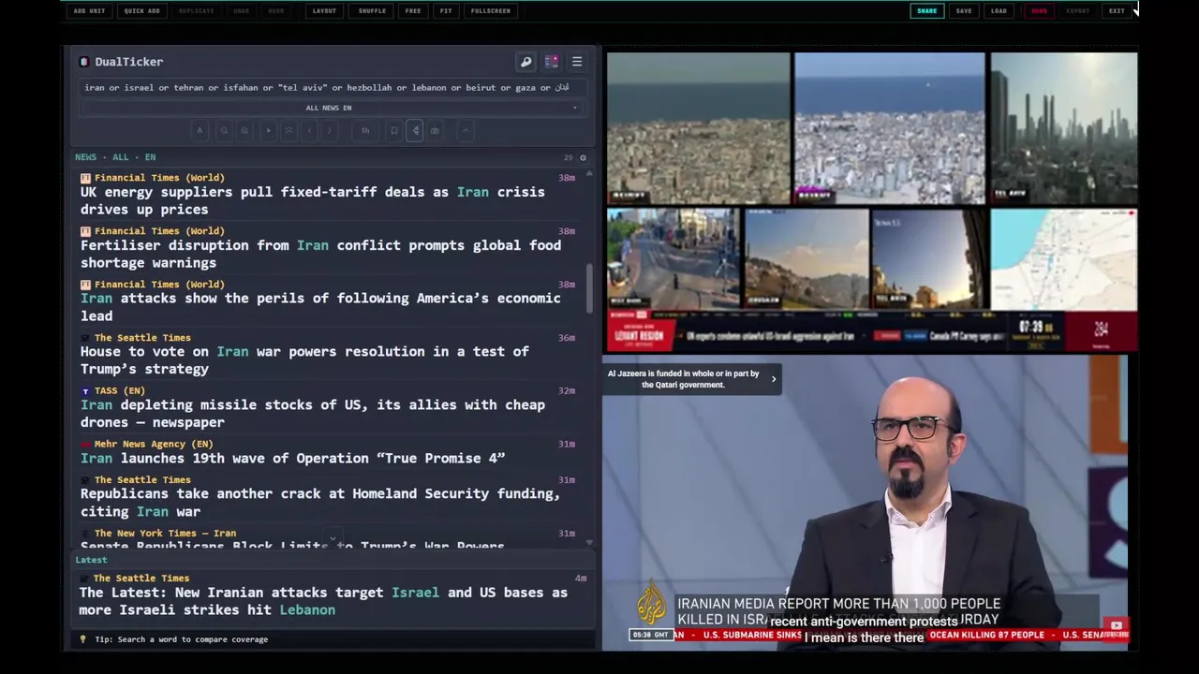Open headline 'UK energy suppliers pull fixed-tariff deals'
Screen dimensions: 1199x674
[x=312, y=200]
